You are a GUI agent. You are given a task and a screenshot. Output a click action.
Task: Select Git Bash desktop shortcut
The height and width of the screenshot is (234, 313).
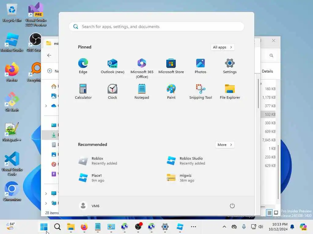pos(12,102)
